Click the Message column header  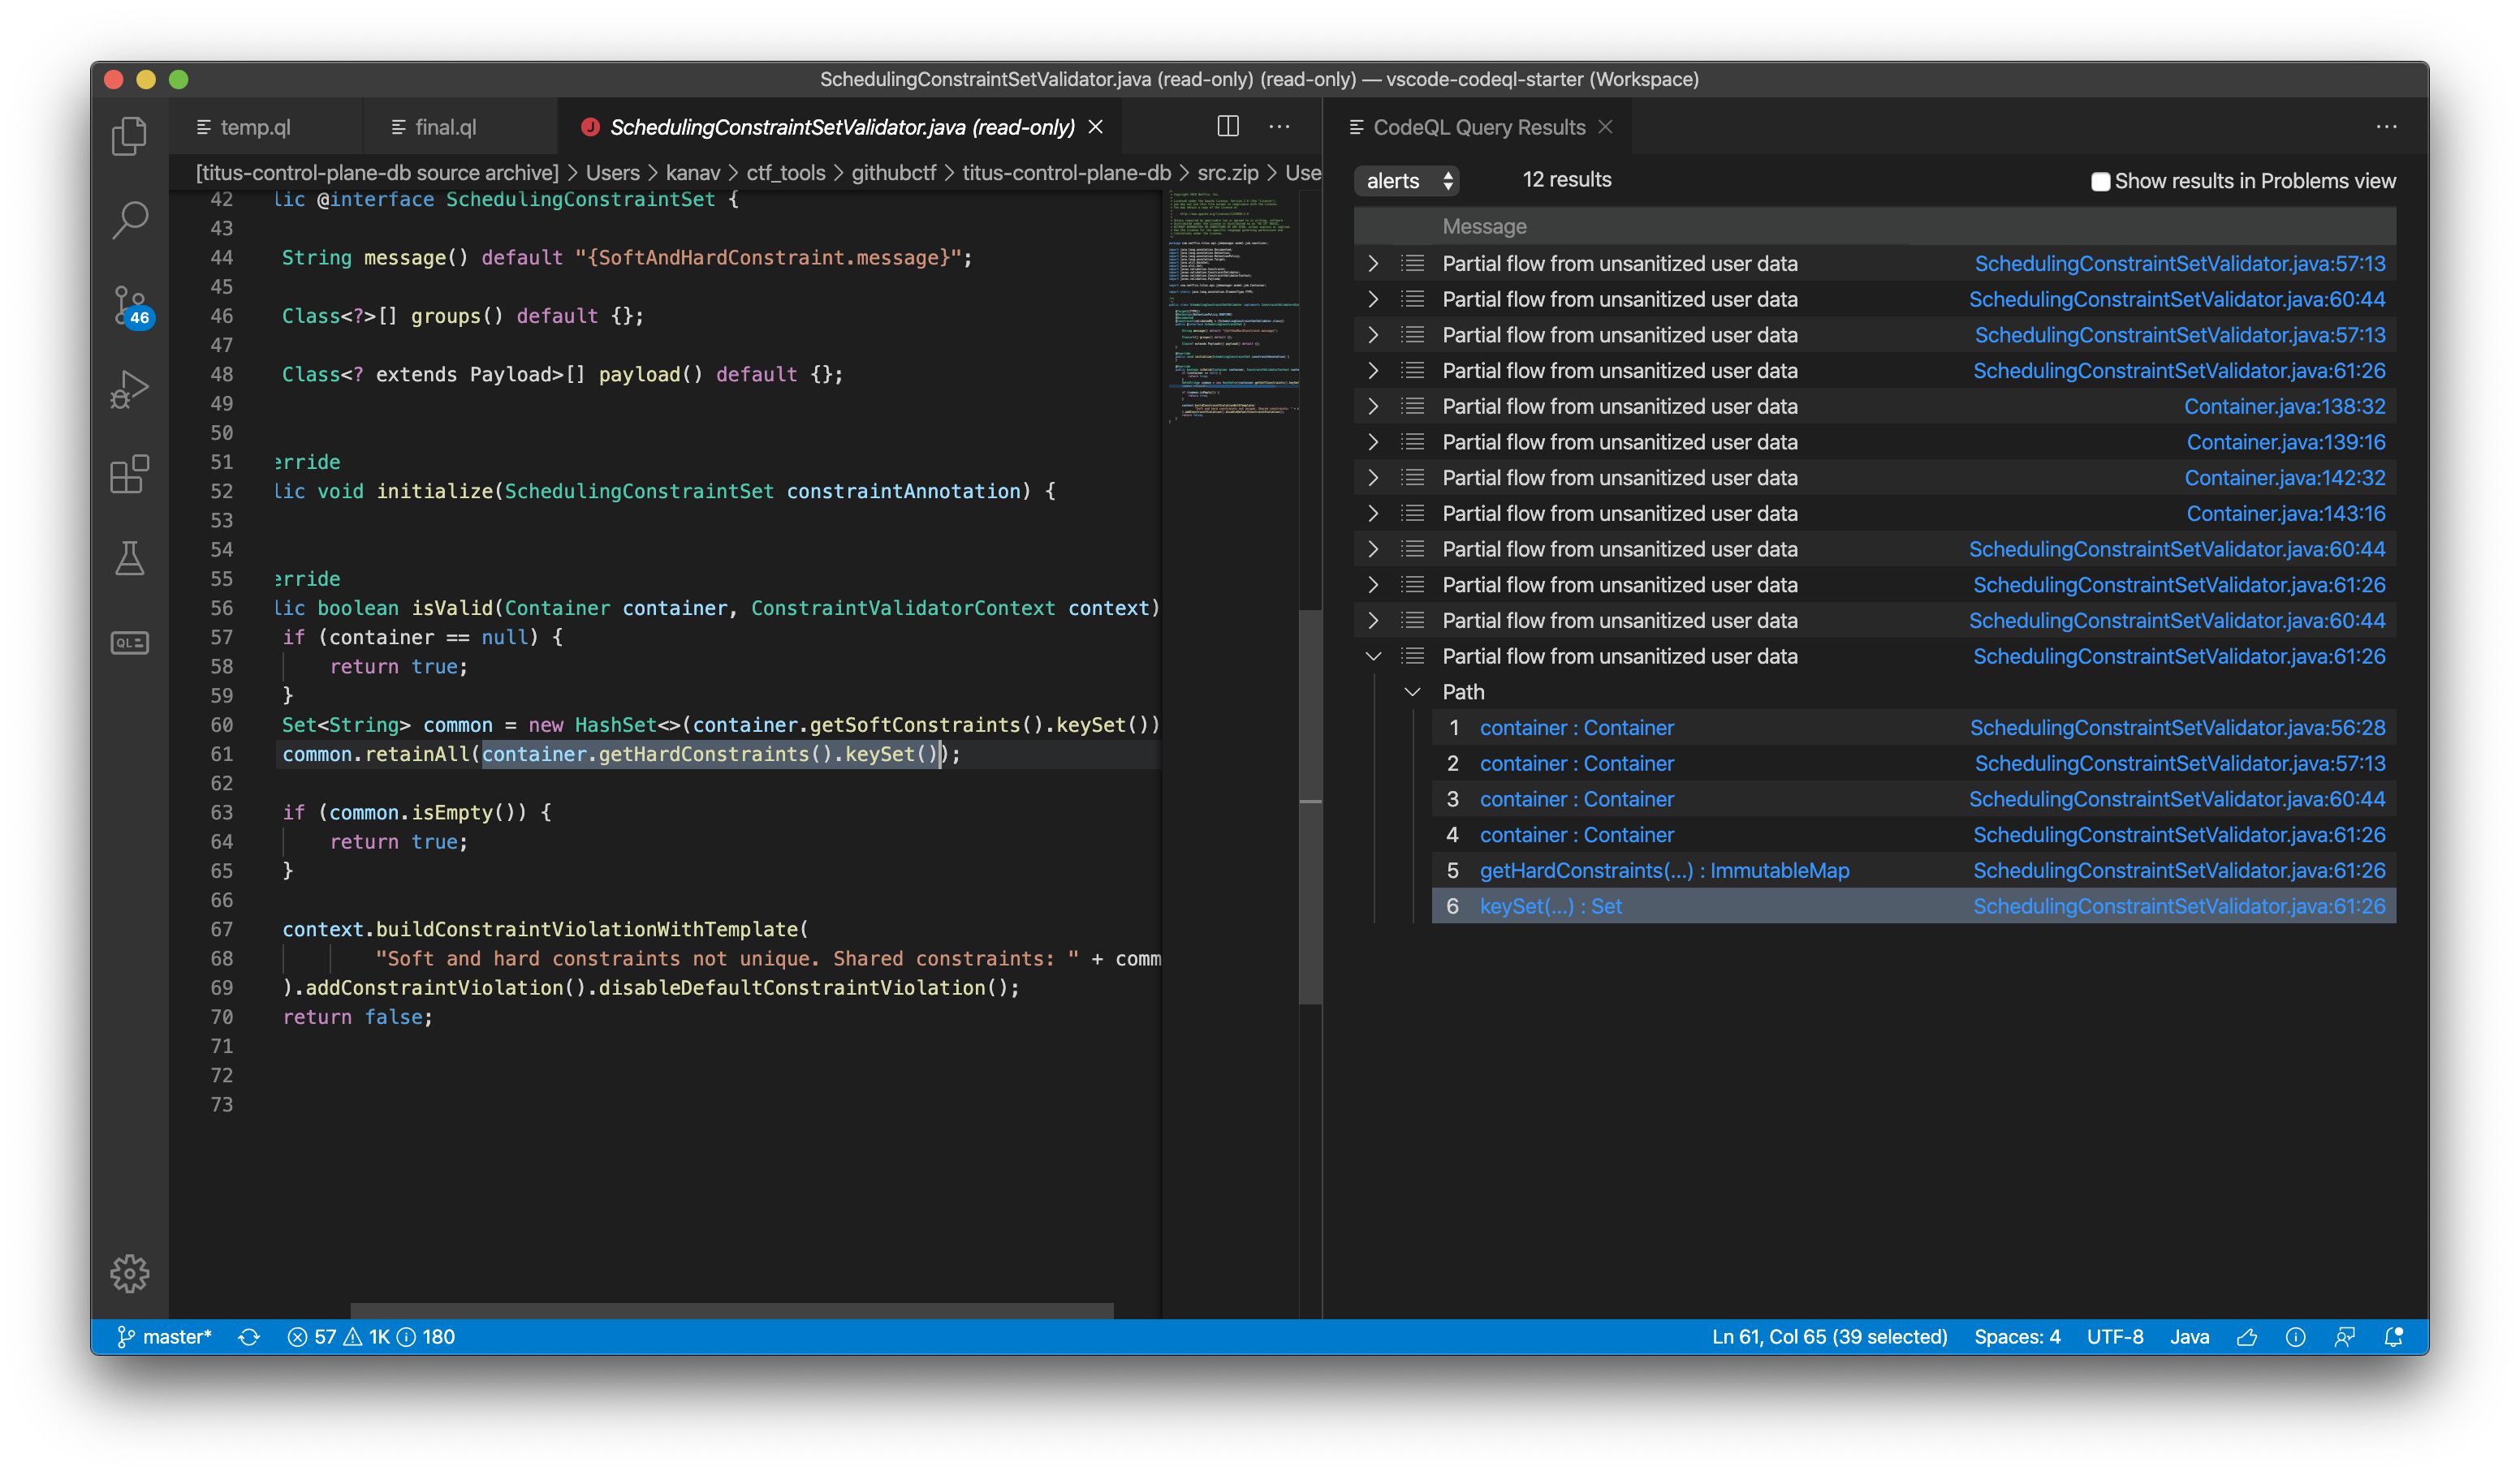tap(1484, 227)
